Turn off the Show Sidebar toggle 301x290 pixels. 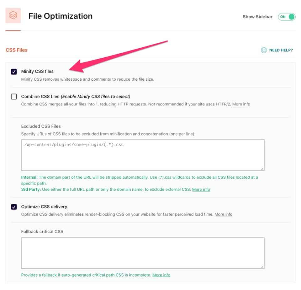pyautogui.click(x=286, y=17)
